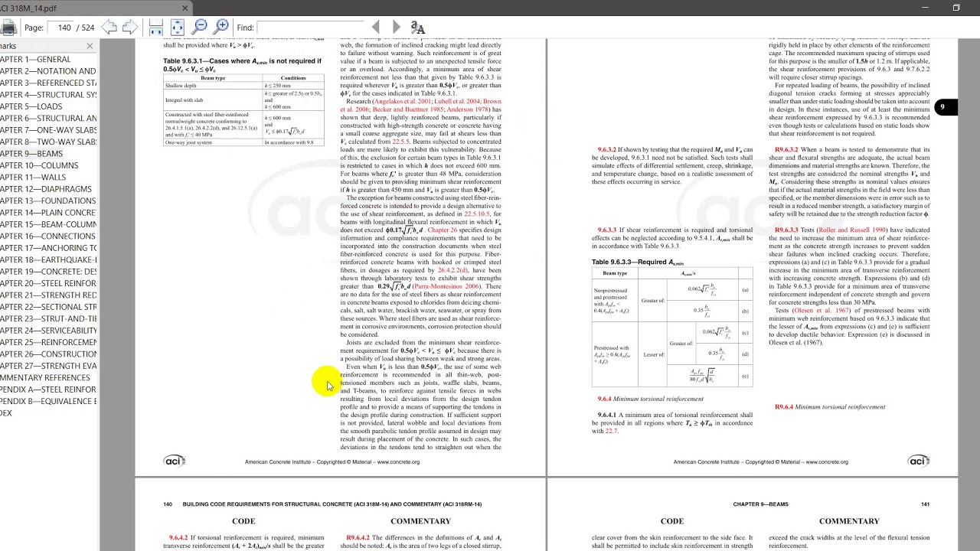Open bookmark Chapter 11—Walls
This screenshot has width=980, height=551.
coord(33,178)
